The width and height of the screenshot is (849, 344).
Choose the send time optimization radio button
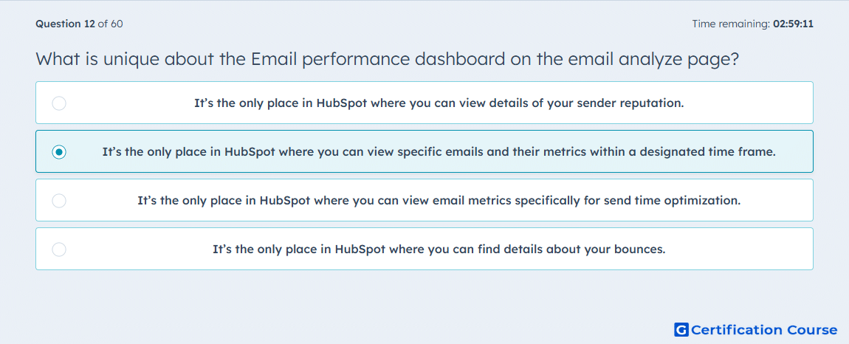[x=59, y=201]
